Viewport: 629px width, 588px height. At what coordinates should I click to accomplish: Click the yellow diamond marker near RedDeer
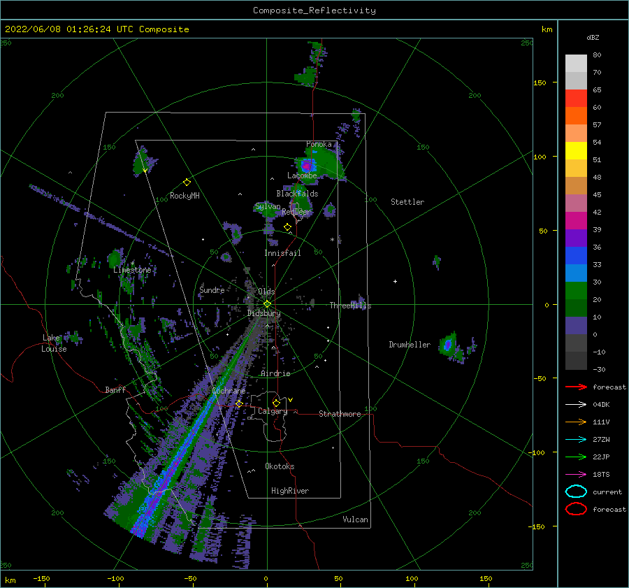click(x=287, y=227)
